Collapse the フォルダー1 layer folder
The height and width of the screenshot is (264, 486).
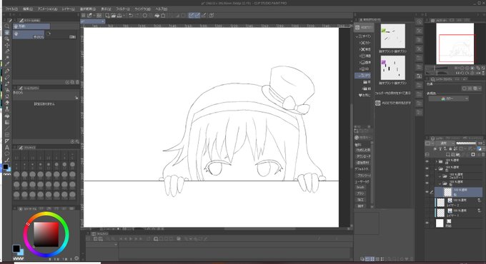[x=440, y=176]
